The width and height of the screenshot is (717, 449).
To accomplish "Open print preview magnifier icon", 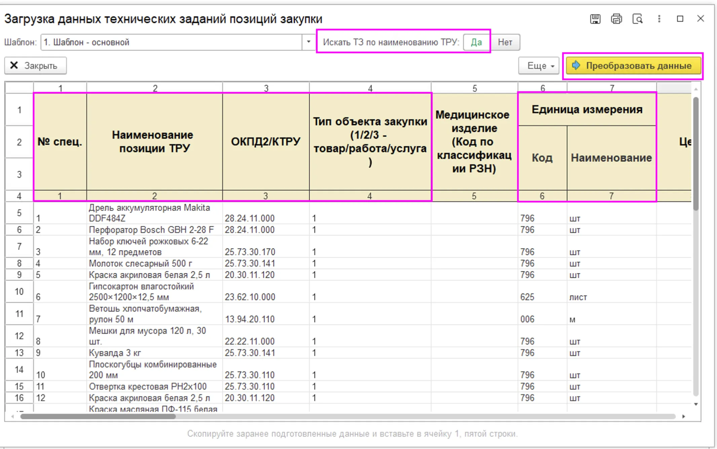I will point(637,19).
